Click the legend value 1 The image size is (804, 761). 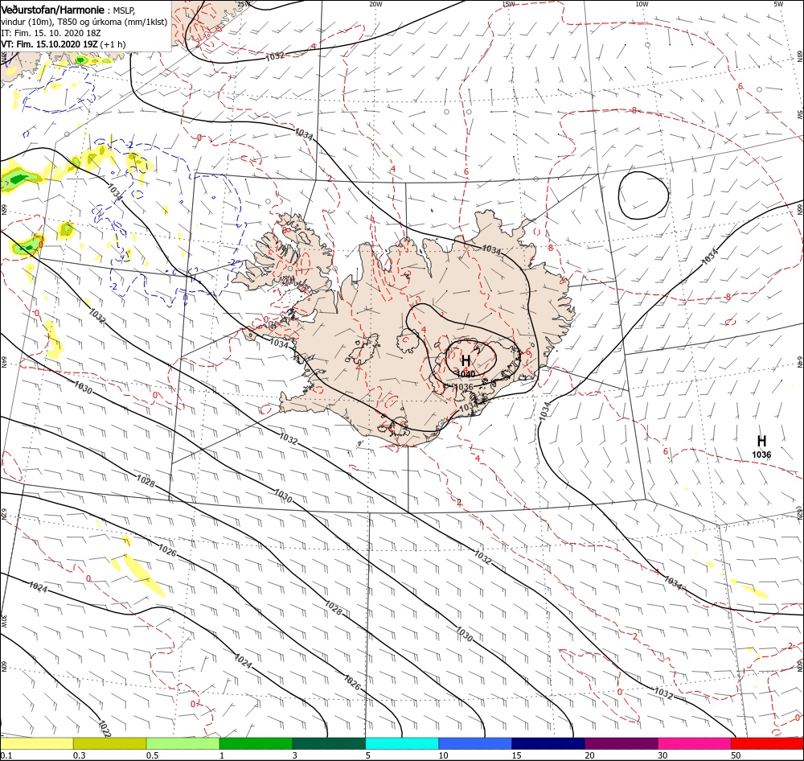(x=222, y=755)
